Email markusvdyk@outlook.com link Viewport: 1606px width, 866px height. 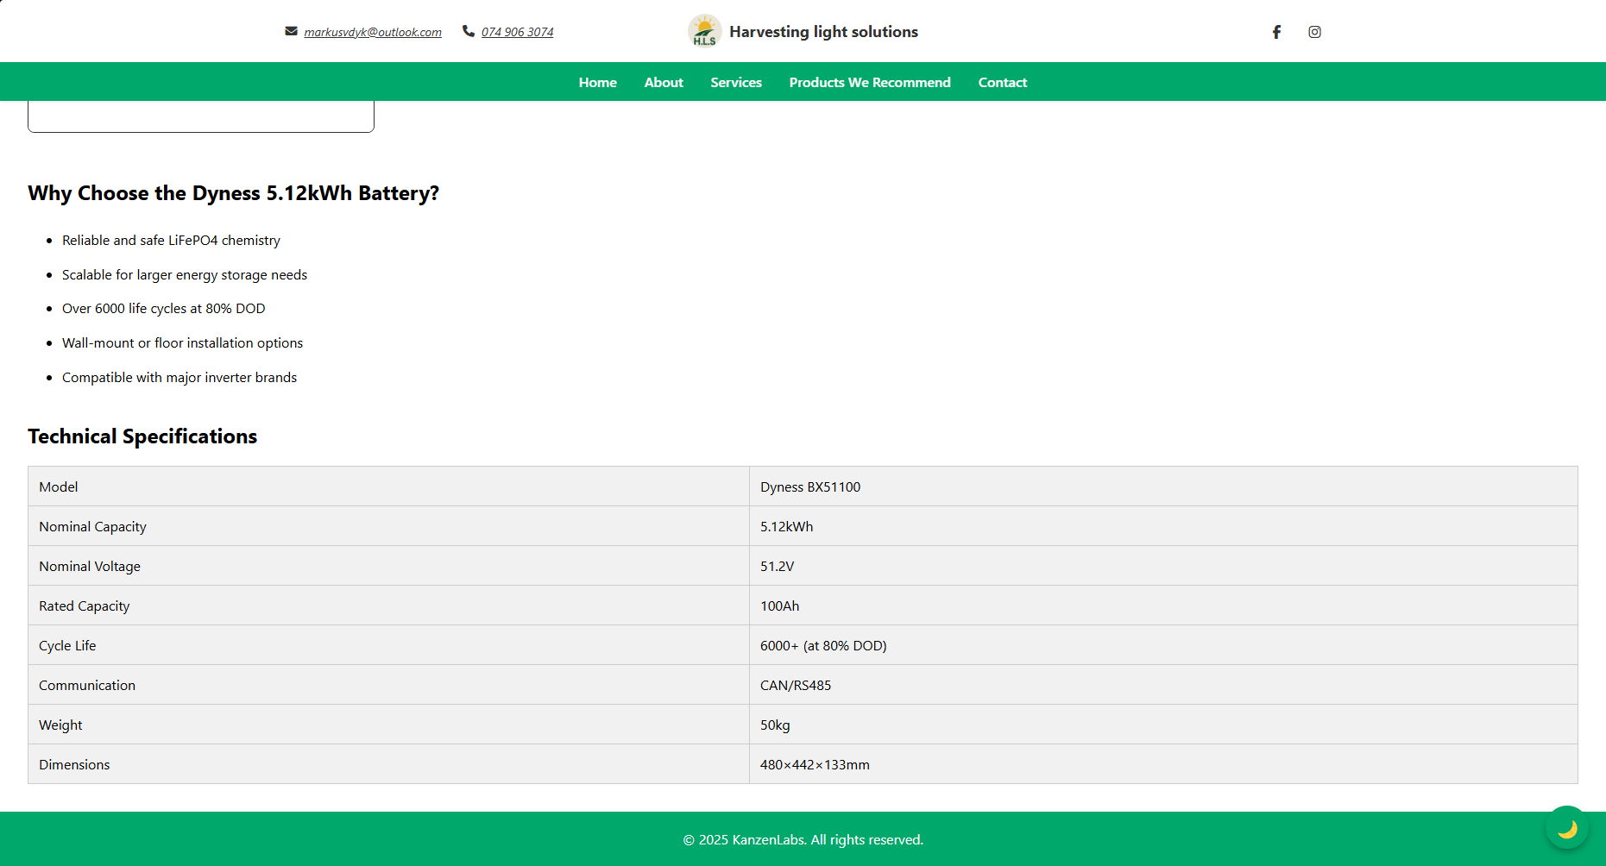pos(373,32)
